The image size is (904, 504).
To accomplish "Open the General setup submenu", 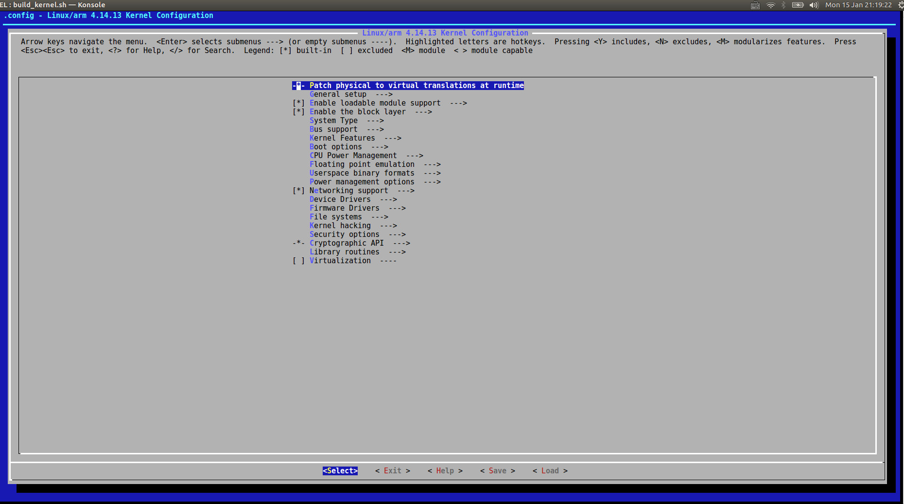I will (x=351, y=94).
